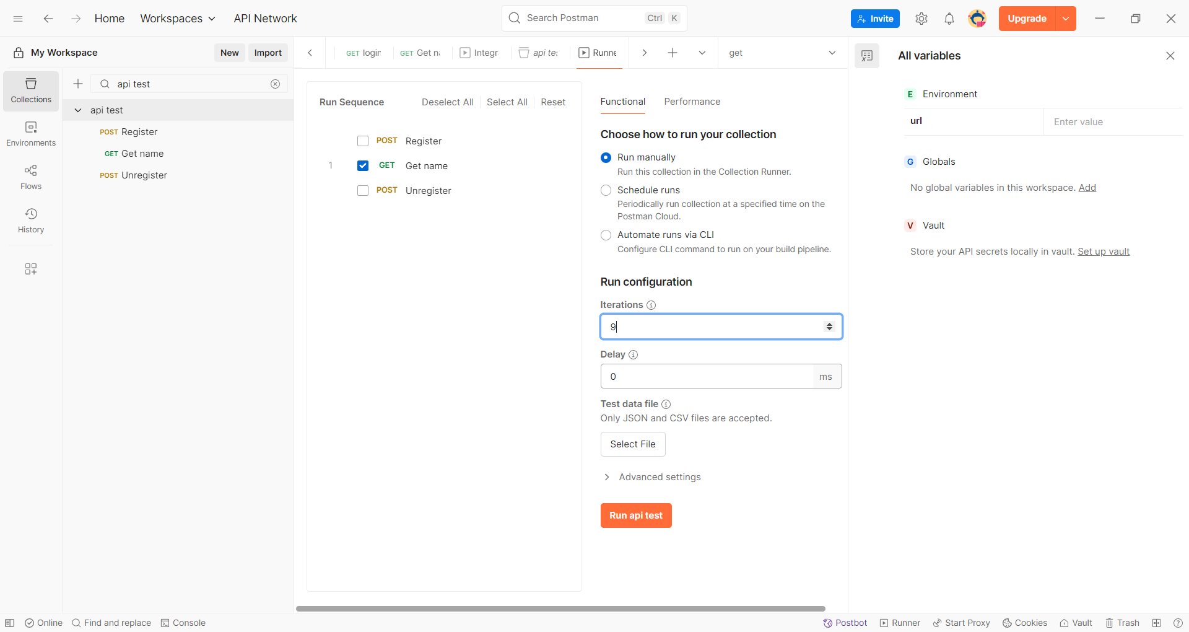Open Runner from status bar

click(x=900, y=623)
